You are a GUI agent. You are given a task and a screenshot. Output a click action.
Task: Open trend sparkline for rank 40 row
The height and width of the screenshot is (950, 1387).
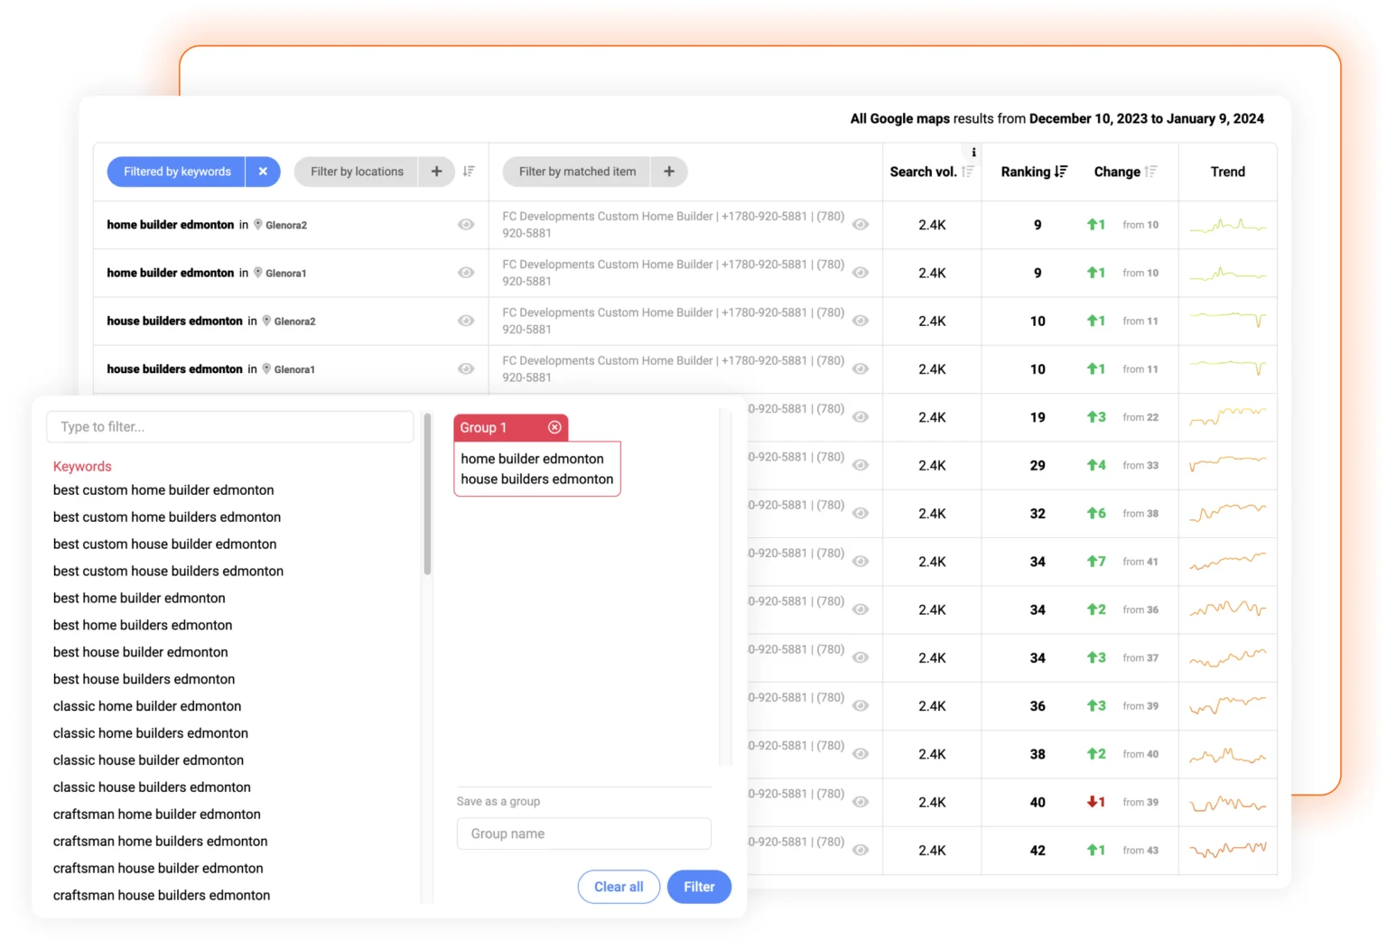(1227, 802)
